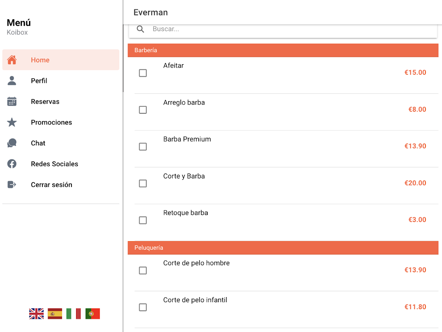The height and width of the screenshot is (332, 442).
Task: Switch language with the UK flag
Action: pos(36,314)
